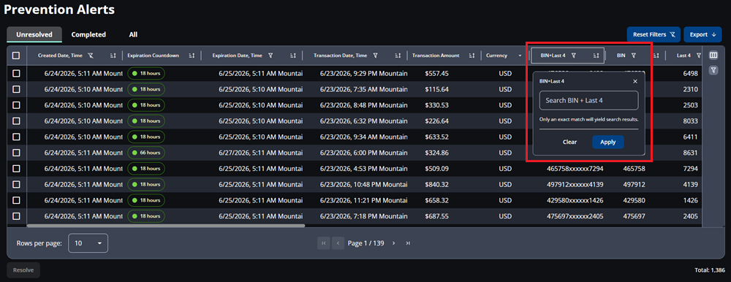Click the Total: 1,386 label
This screenshot has width=731, height=282.
click(710, 270)
